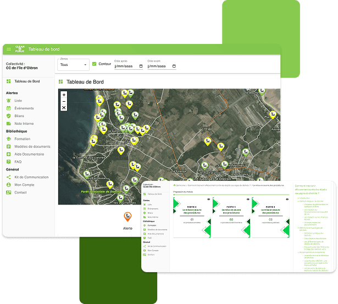Click the orange Alerte pin icon
Viewport: 338px width, 304px height.
point(128,217)
